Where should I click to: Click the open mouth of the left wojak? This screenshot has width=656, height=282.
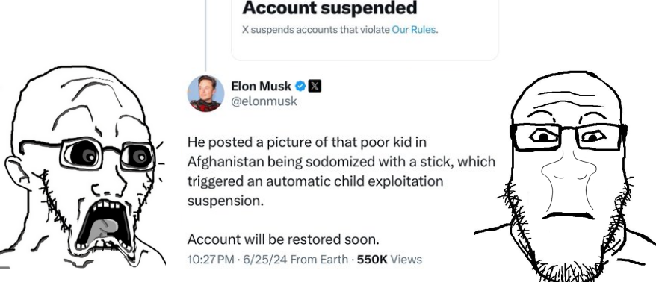105,225
